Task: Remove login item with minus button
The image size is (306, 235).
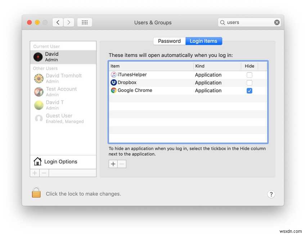Action: (122, 164)
